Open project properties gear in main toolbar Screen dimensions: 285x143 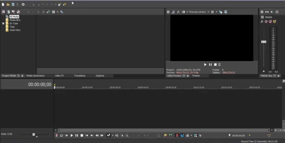click(x=23, y=4)
